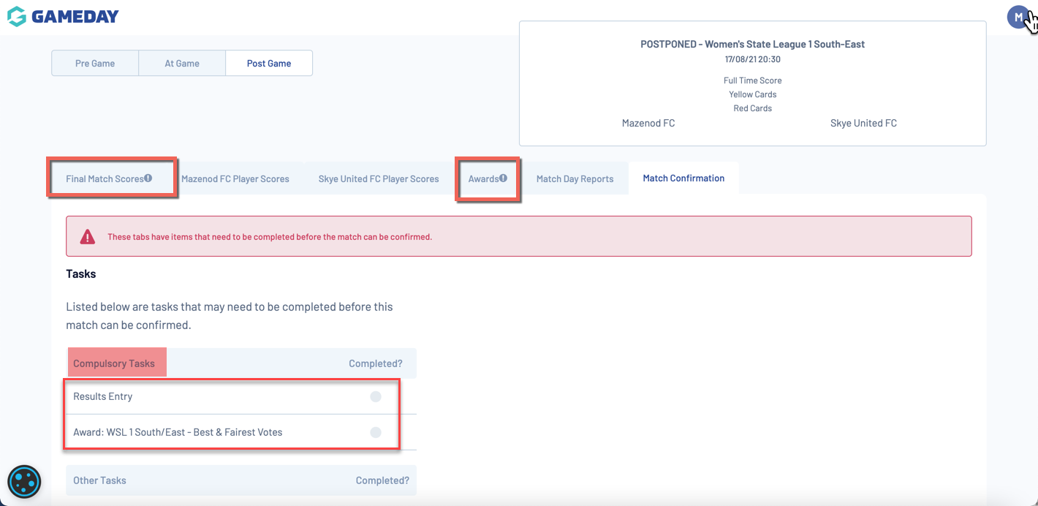Switch to Pre Game stage
This screenshot has height=506, width=1038.
pos(95,64)
